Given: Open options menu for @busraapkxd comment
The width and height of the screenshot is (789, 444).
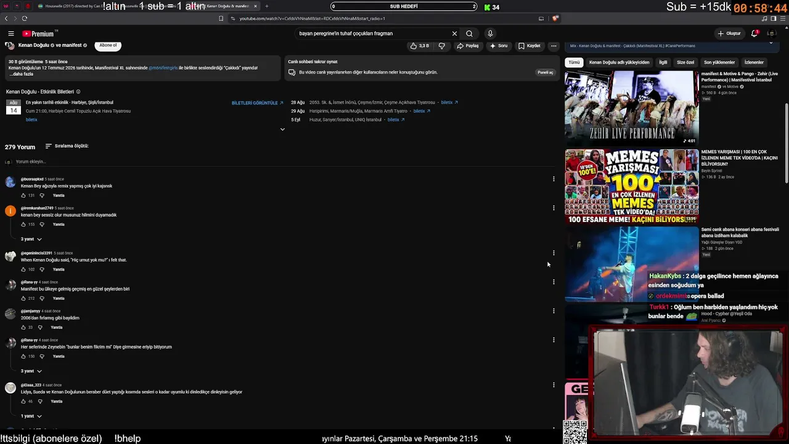Looking at the screenshot, I should coord(554,179).
